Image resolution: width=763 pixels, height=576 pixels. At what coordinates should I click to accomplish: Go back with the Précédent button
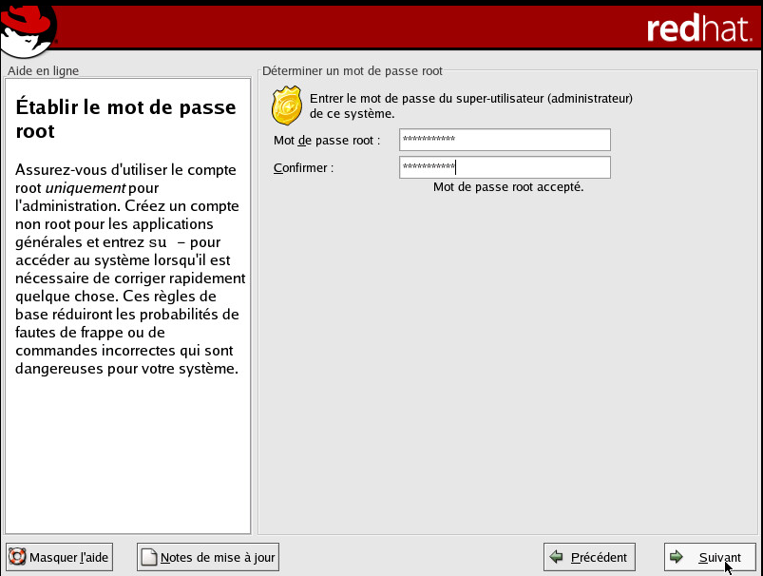point(589,557)
